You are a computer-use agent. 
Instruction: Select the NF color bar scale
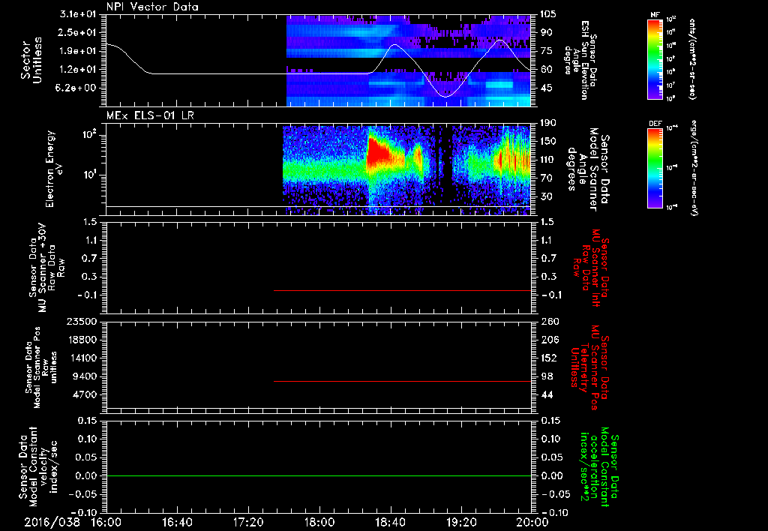tap(655, 59)
